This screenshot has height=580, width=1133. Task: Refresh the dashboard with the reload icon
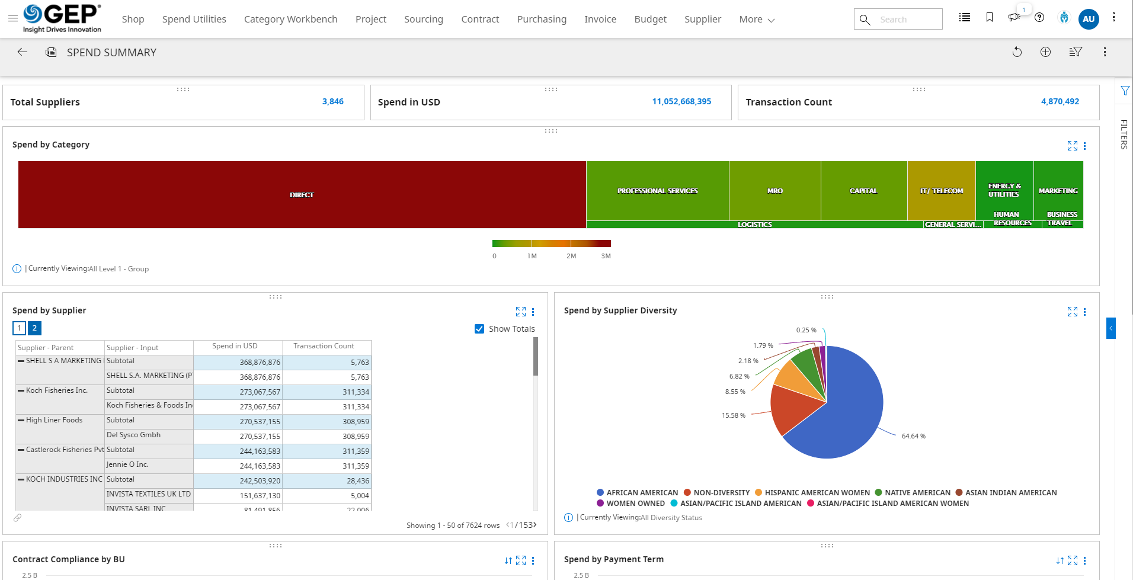click(x=1017, y=52)
